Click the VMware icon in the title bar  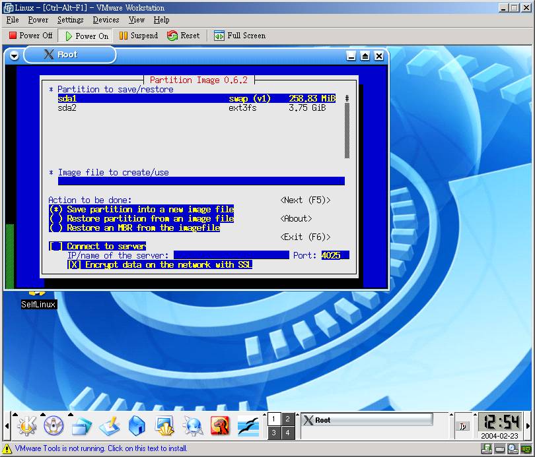click(8, 8)
